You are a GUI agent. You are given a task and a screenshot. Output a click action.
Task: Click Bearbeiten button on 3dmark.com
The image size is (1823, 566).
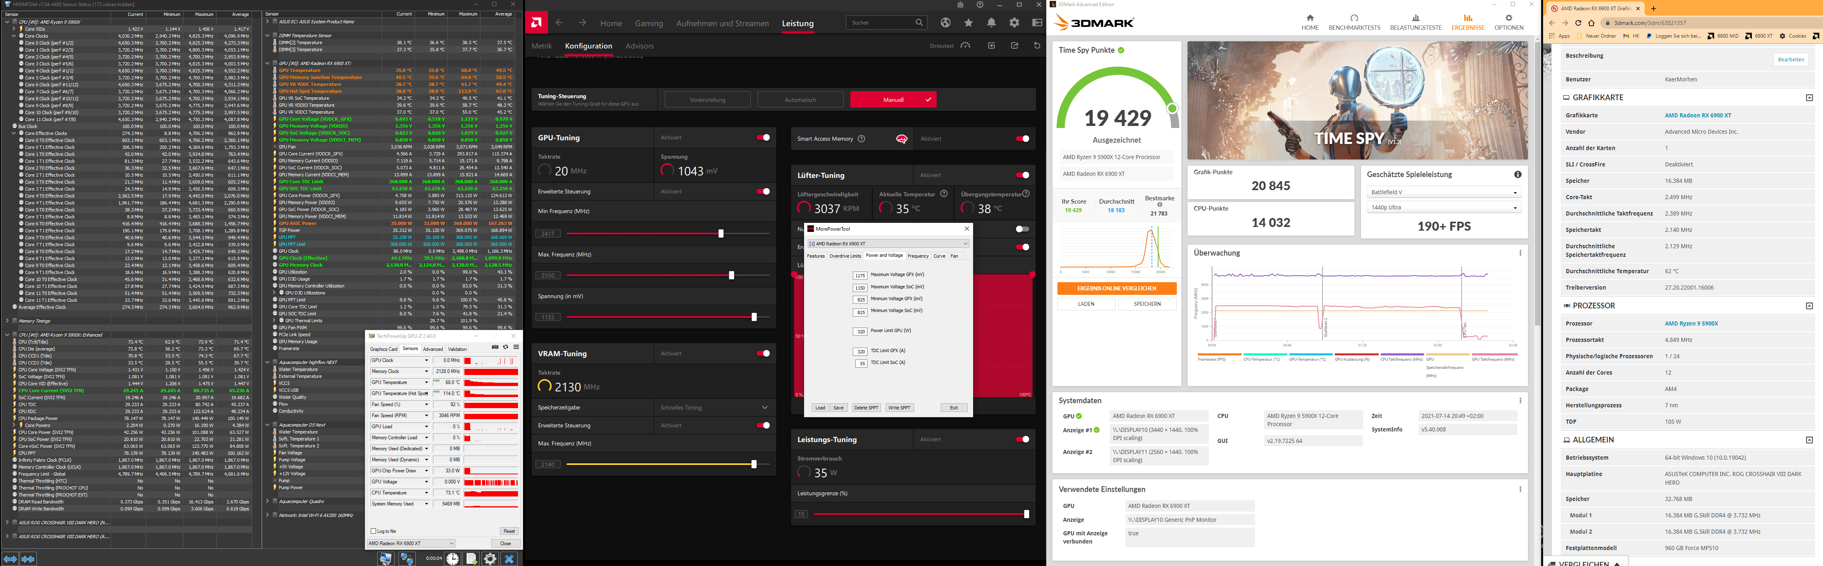pos(1790,59)
